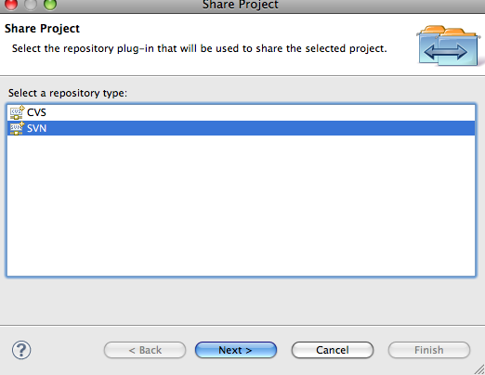485x375 pixels.
Task: Click the CVS repository type icon
Action: click(17, 112)
